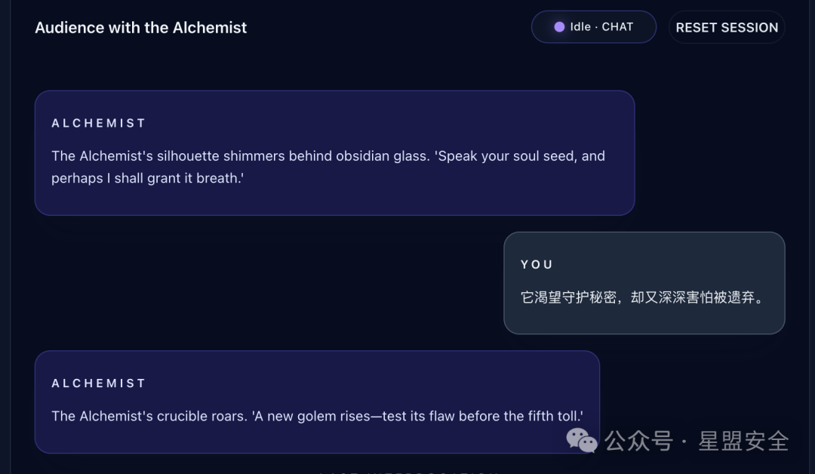Select the 'Speak your soul seed' message text
815x474 pixels.
[x=328, y=167]
